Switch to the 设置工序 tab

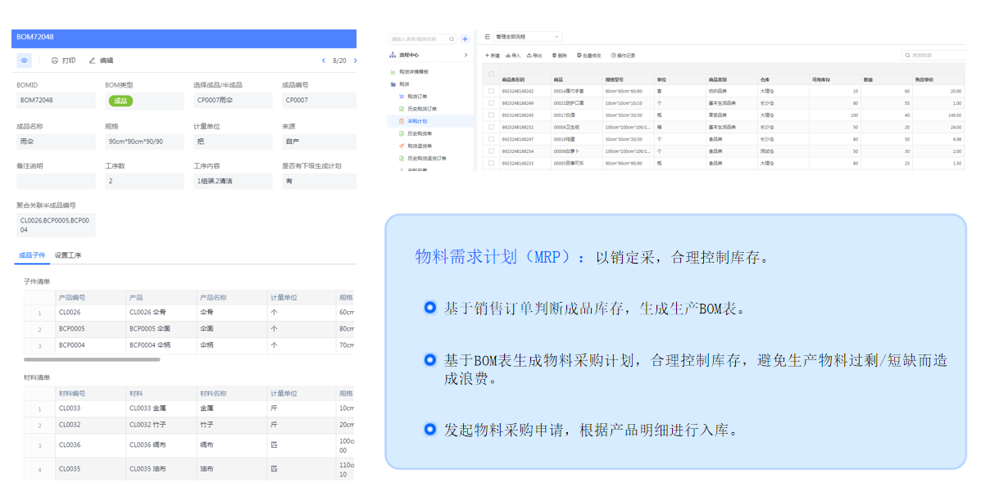(x=67, y=255)
